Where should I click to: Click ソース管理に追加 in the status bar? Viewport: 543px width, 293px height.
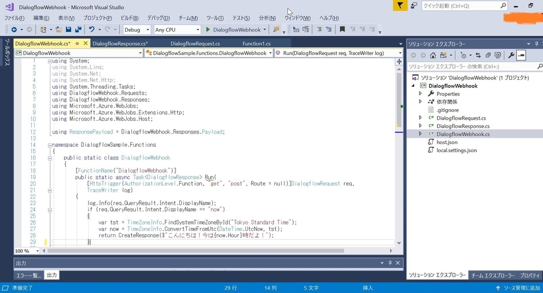click(x=518, y=288)
